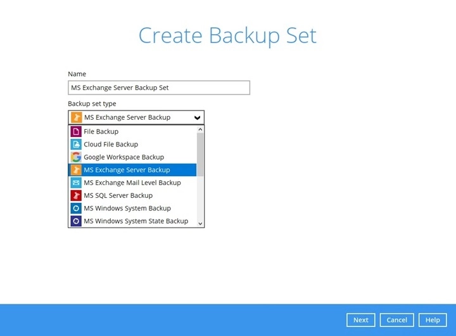The width and height of the screenshot is (456, 336).
Task: Select MS Windows System State Backup option
Action: (132, 221)
